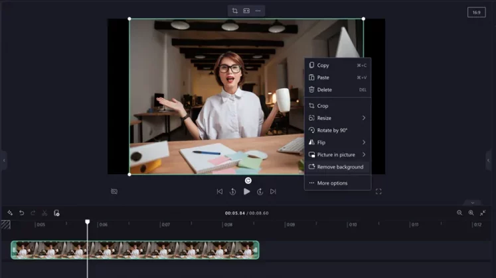Play the video preview
Image resolution: width=496 pixels, height=278 pixels.
coord(246,192)
